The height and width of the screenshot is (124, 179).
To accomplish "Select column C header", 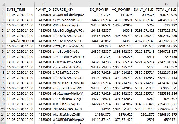I will click(70, 3).
